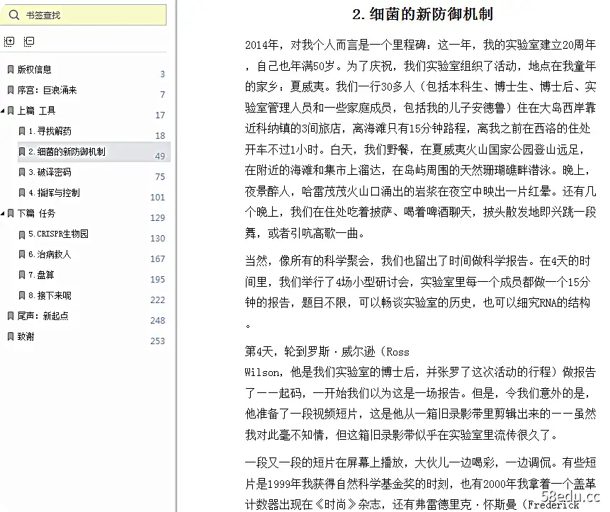610x512 pixels.
Task: Click page number 18 in bookmark list
Action: point(160,136)
